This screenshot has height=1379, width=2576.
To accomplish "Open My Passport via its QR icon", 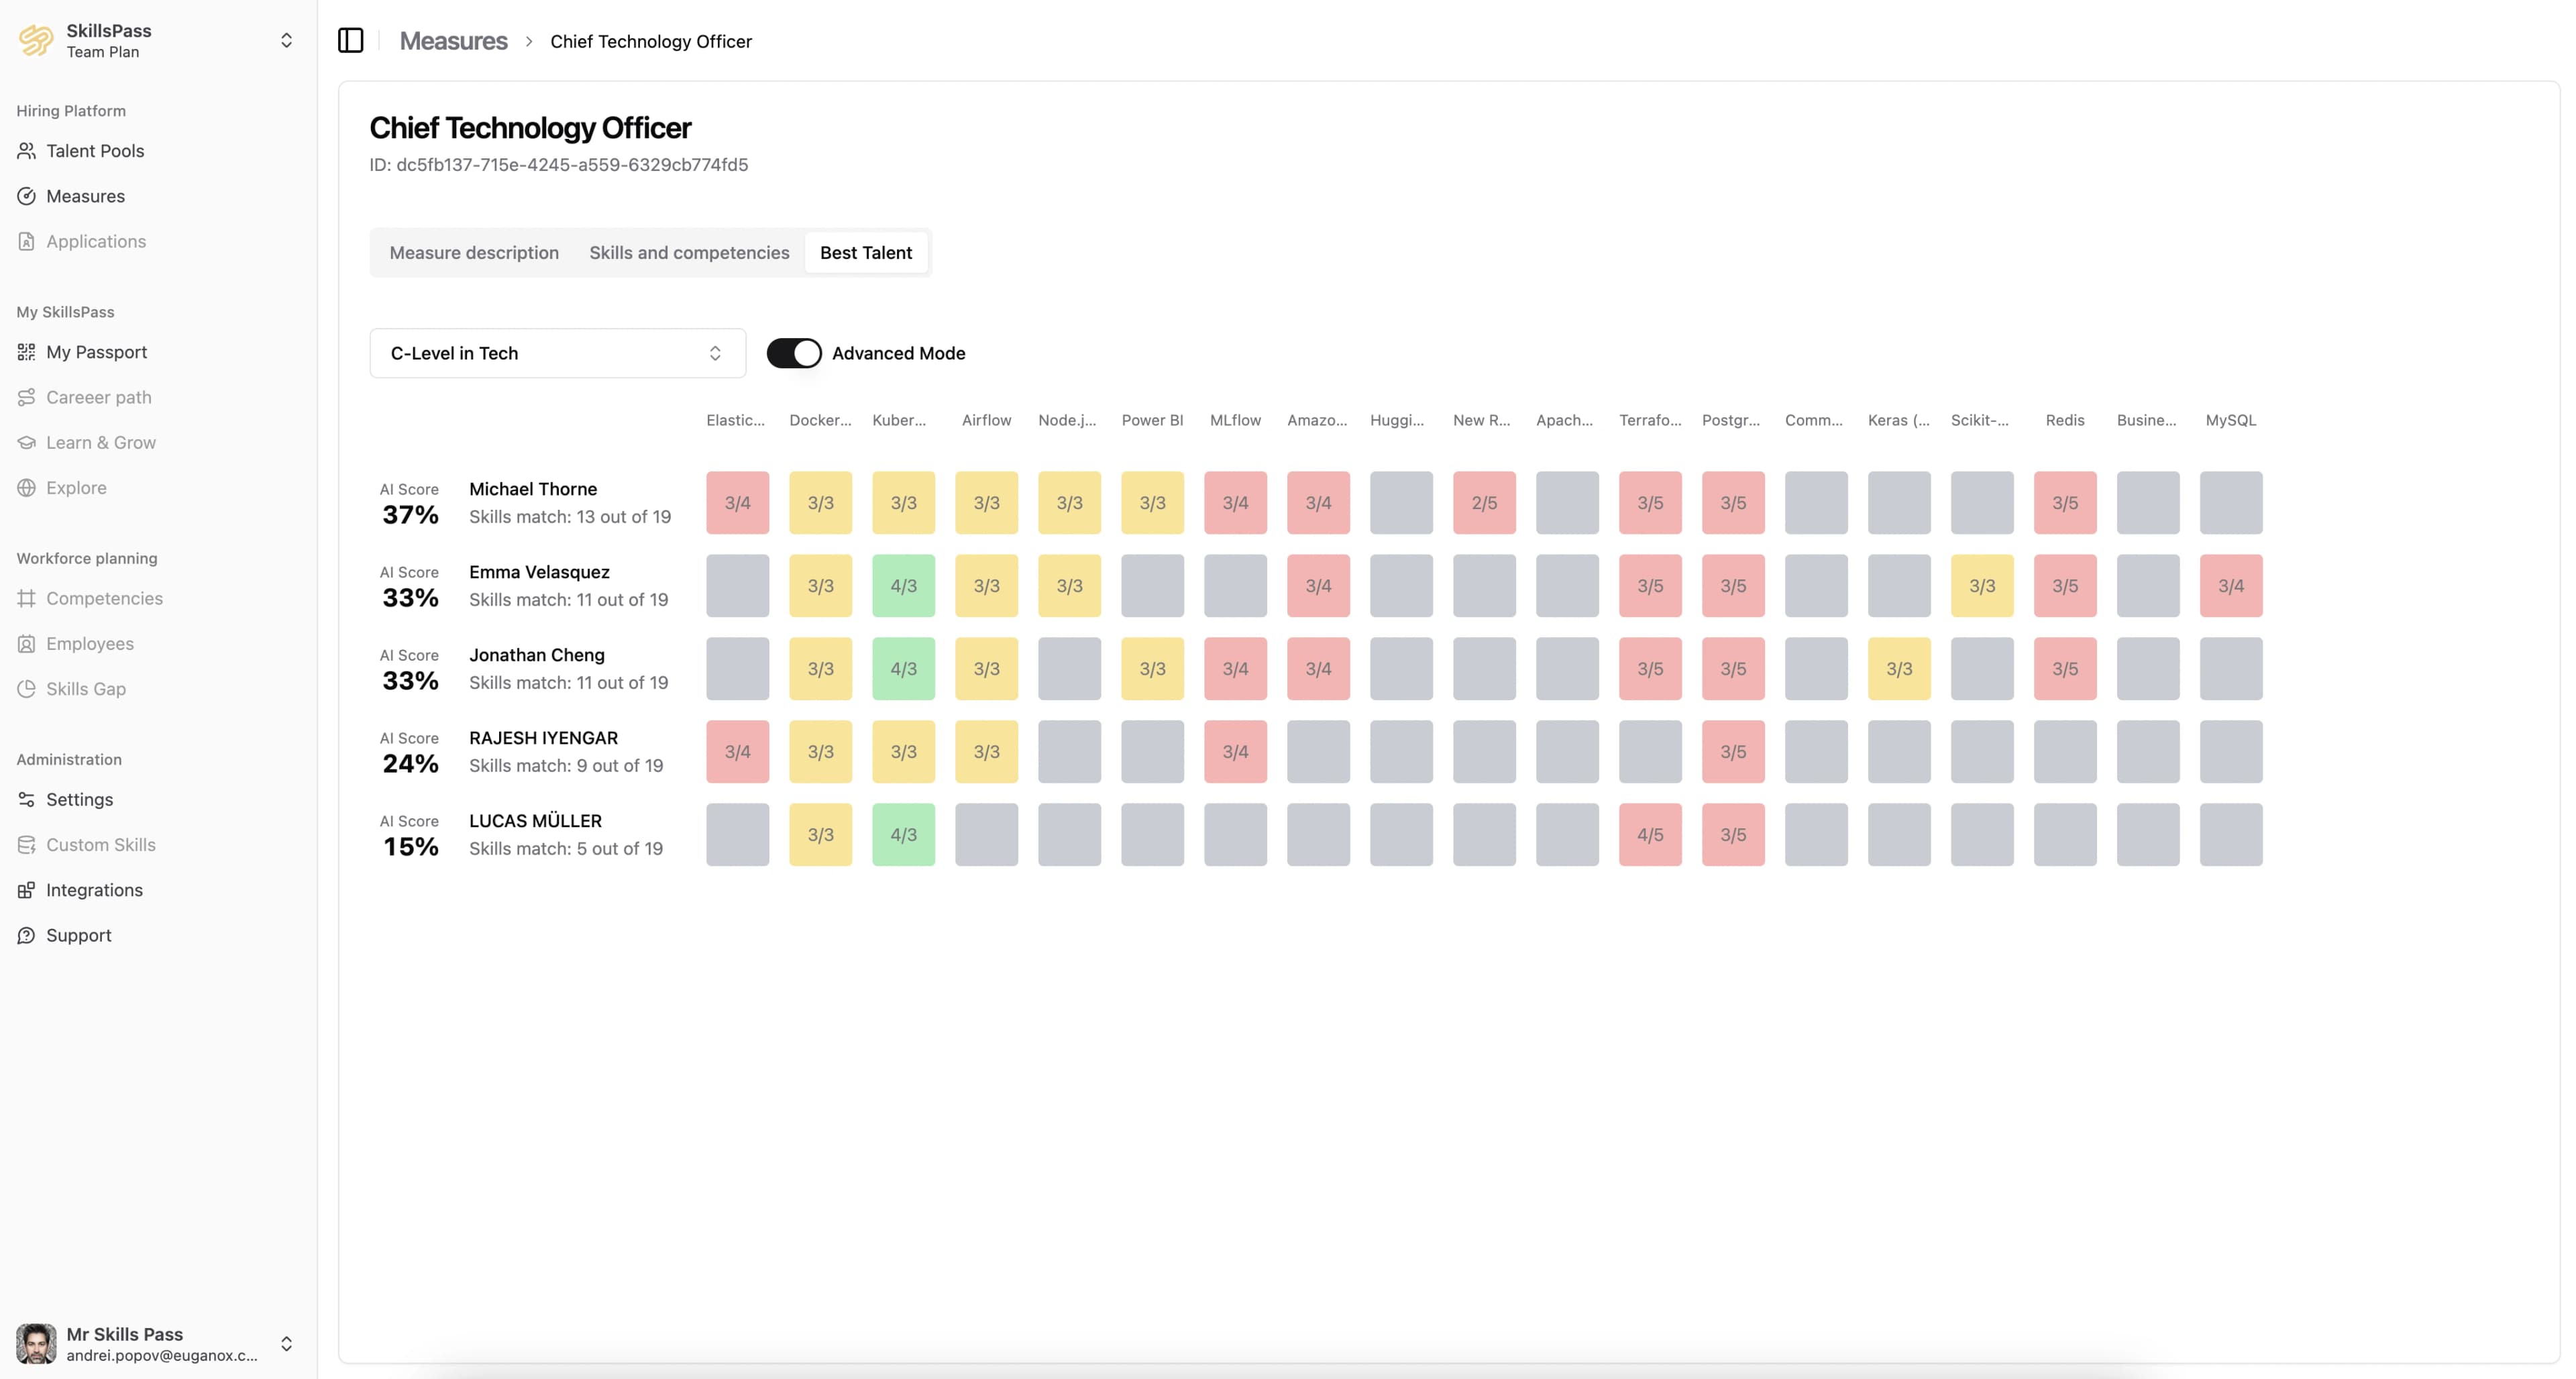I will click(x=27, y=352).
